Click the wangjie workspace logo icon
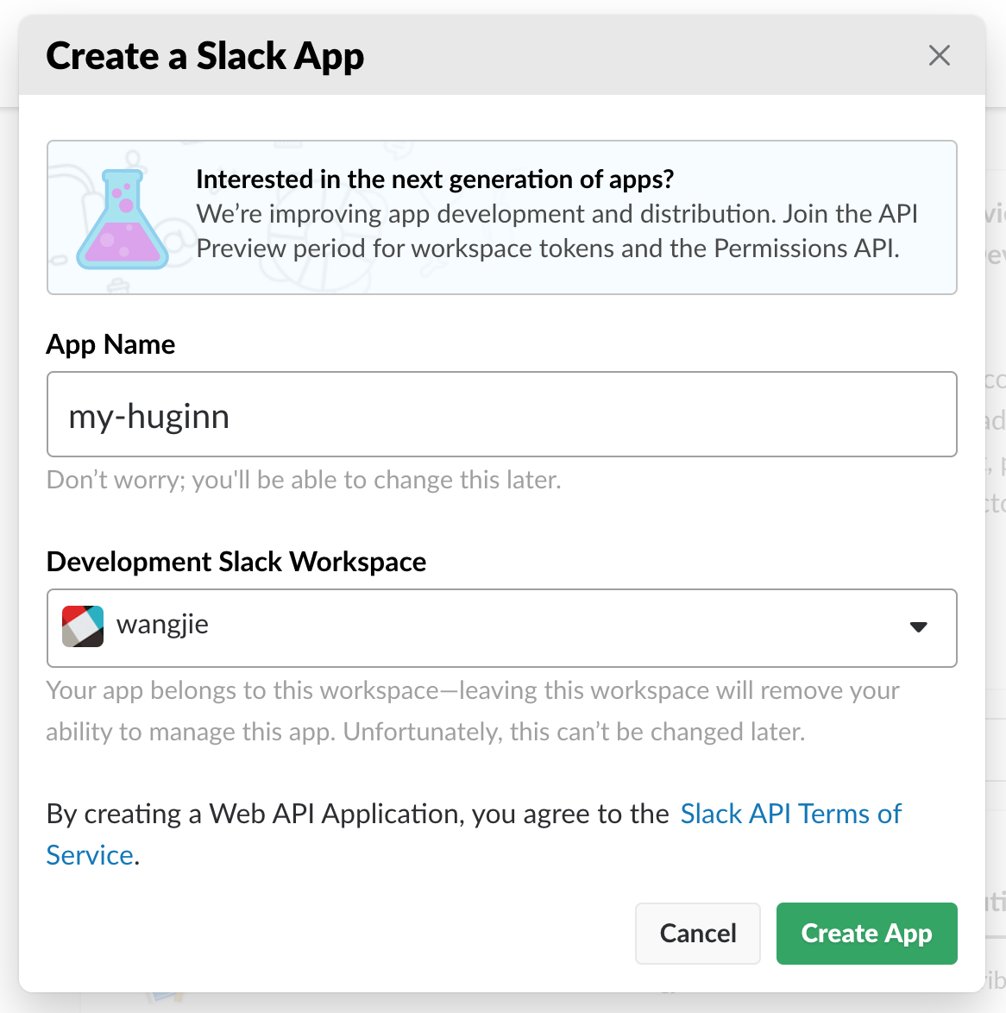 click(83, 626)
